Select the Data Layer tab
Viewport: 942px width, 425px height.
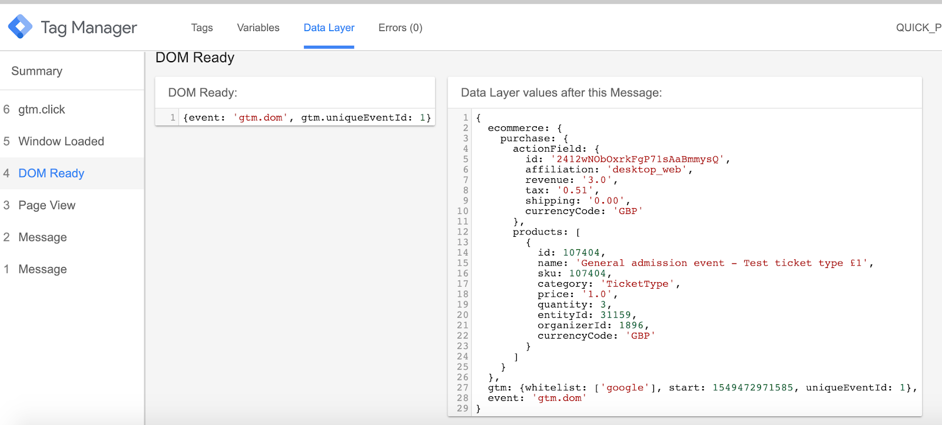[329, 28]
